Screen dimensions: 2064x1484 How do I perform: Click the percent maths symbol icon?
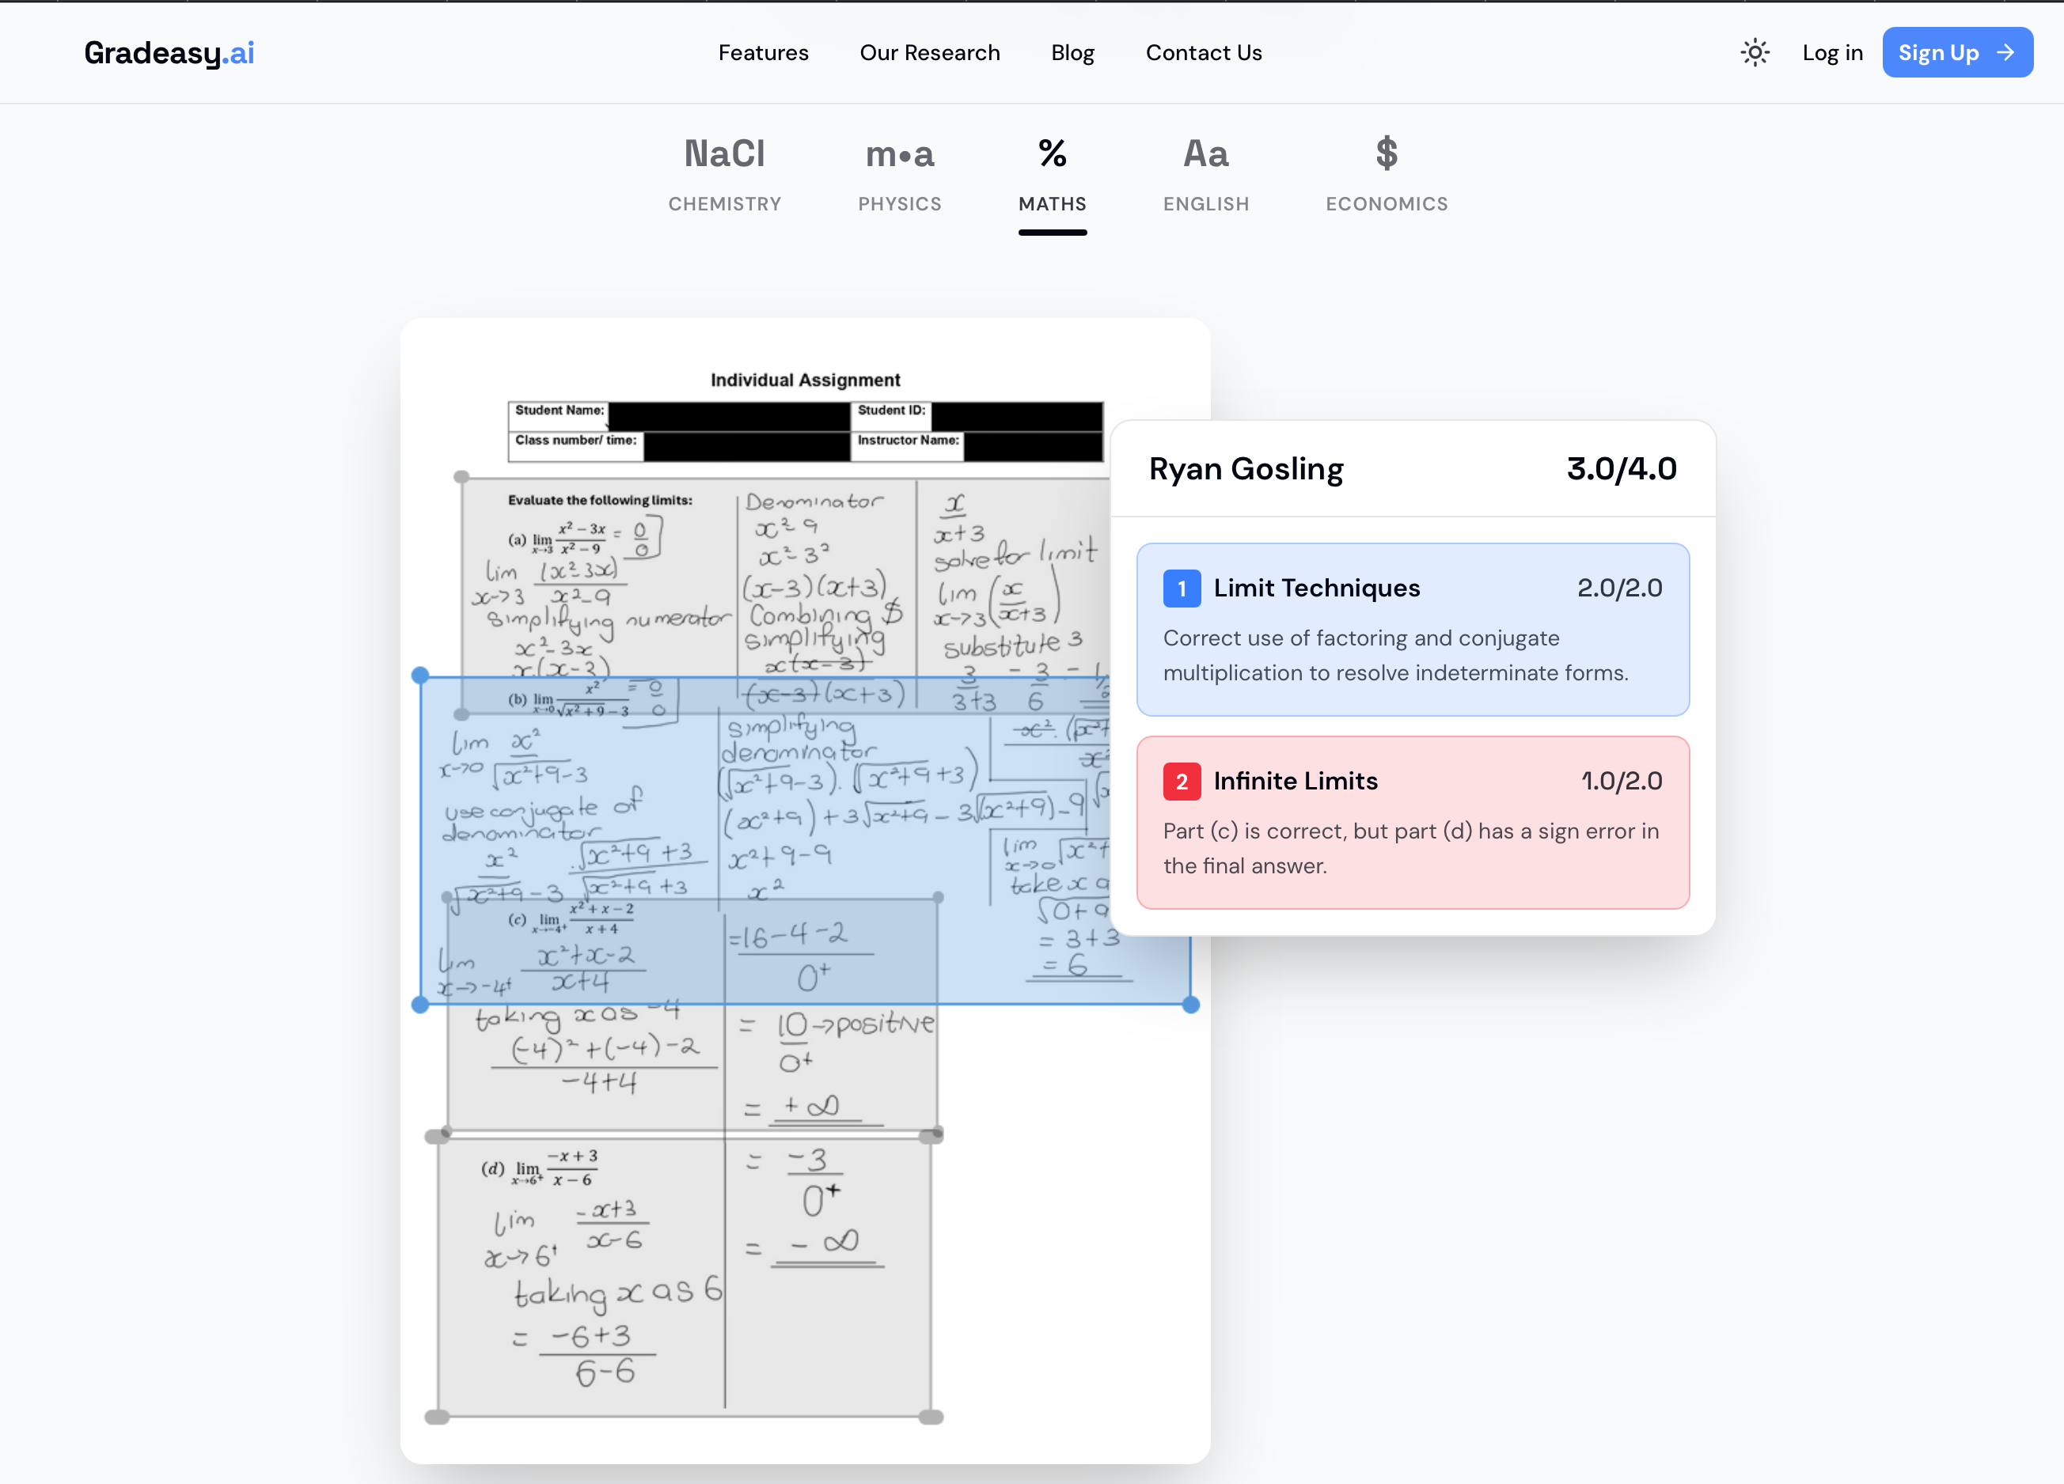pos(1052,153)
